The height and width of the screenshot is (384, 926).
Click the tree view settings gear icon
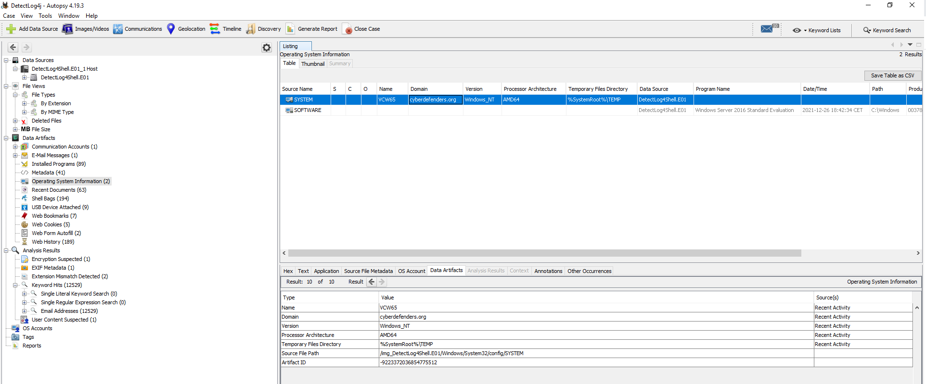(267, 48)
